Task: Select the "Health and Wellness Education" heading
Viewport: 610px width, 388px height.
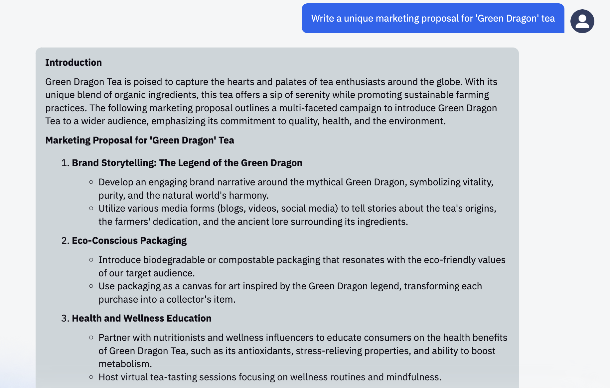Action: [142, 318]
